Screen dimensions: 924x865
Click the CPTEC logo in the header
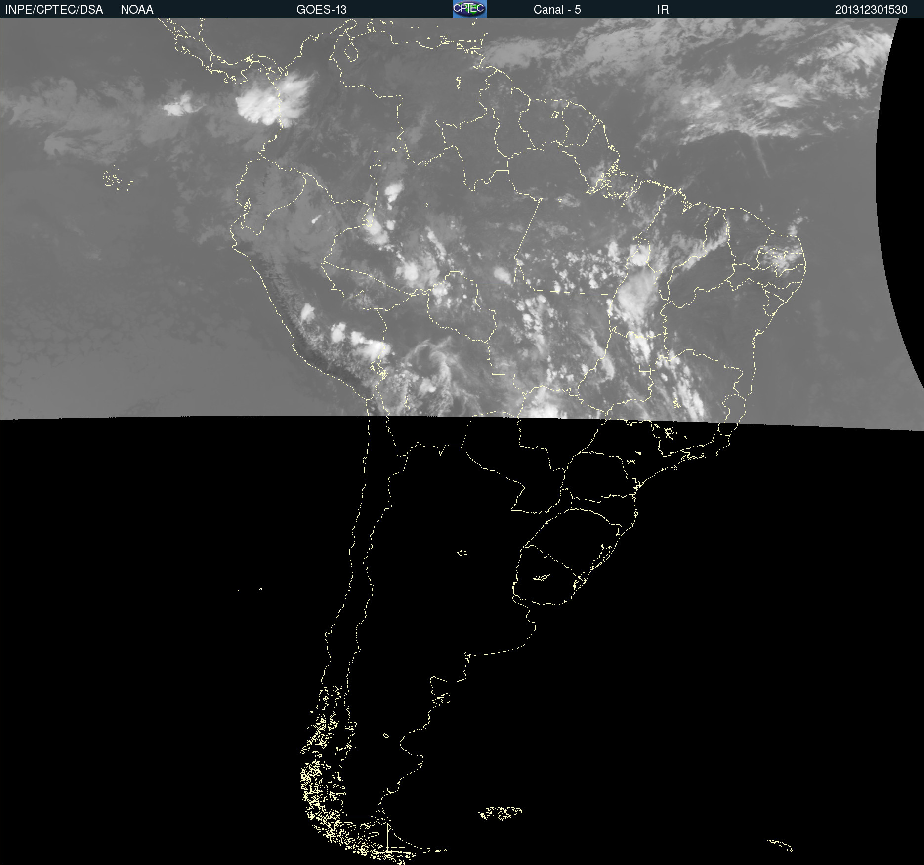click(x=469, y=9)
